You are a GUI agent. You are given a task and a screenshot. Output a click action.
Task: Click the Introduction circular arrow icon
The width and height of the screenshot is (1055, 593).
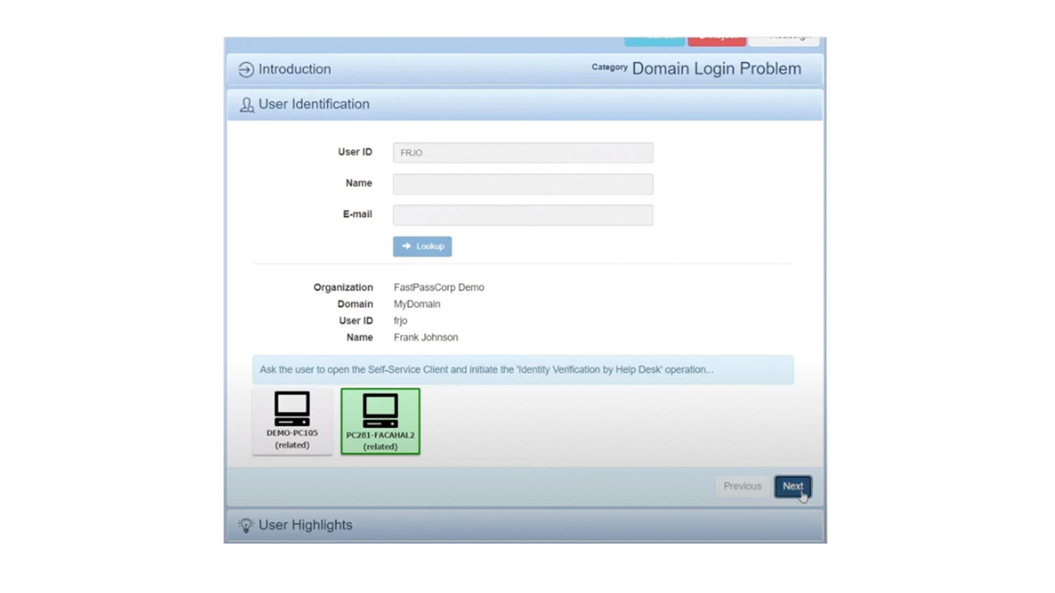[x=246, y=69]
